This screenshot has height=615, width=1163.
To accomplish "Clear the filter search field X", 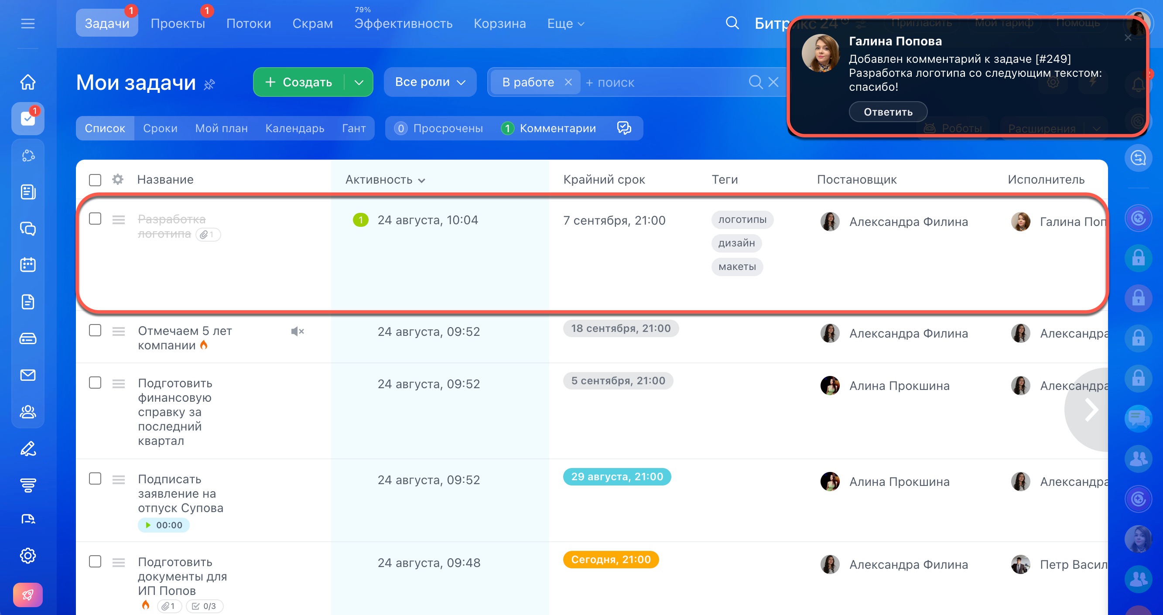I will click(773, 82).
